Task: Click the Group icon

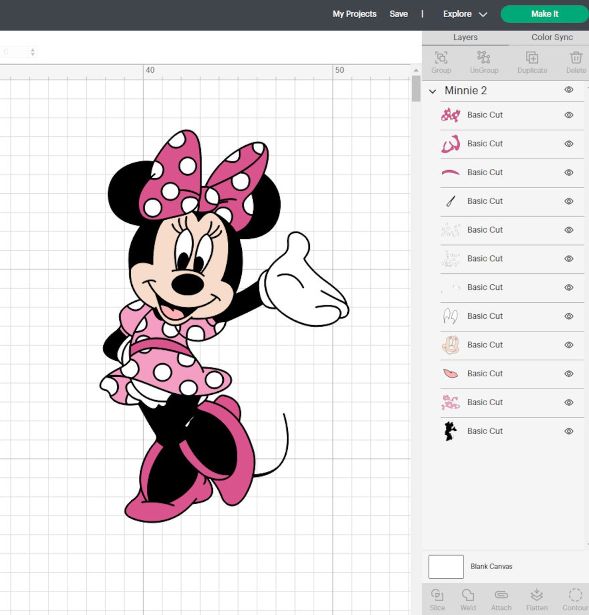Action: coord(441,61)
